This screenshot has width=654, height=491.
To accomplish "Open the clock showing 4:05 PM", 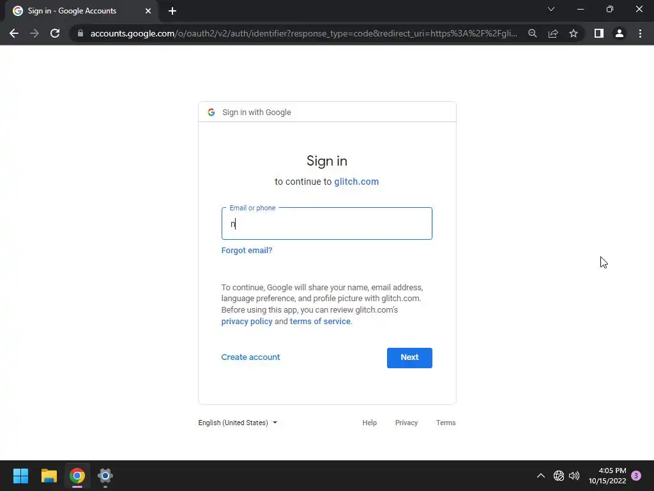I will point(607,476).
